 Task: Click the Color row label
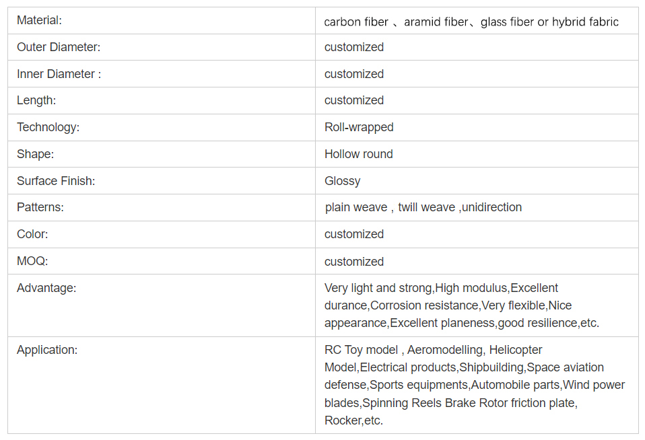pos(32,234)
